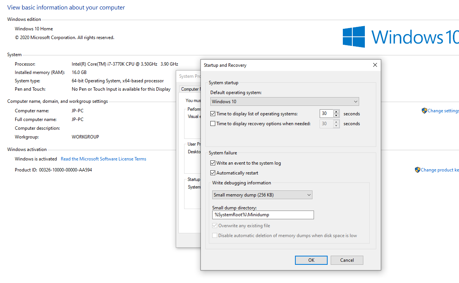Click the WORKGROUP value

click(85, 137)
